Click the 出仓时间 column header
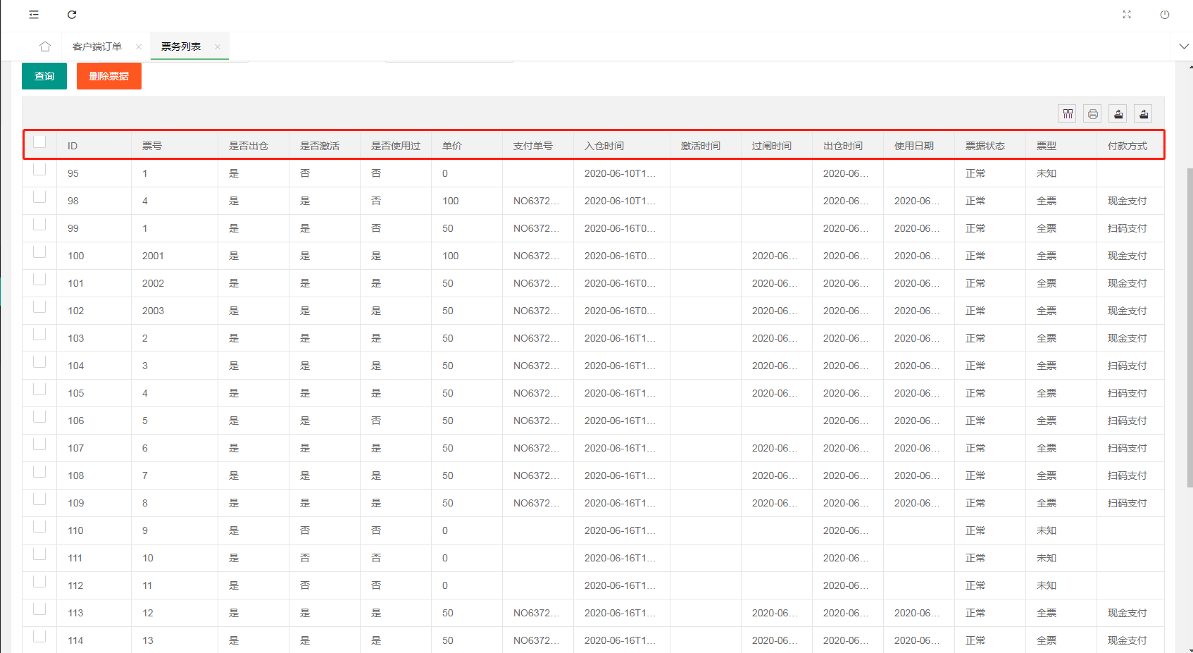Screen dimensions: 1193x653 click(843, 146)
